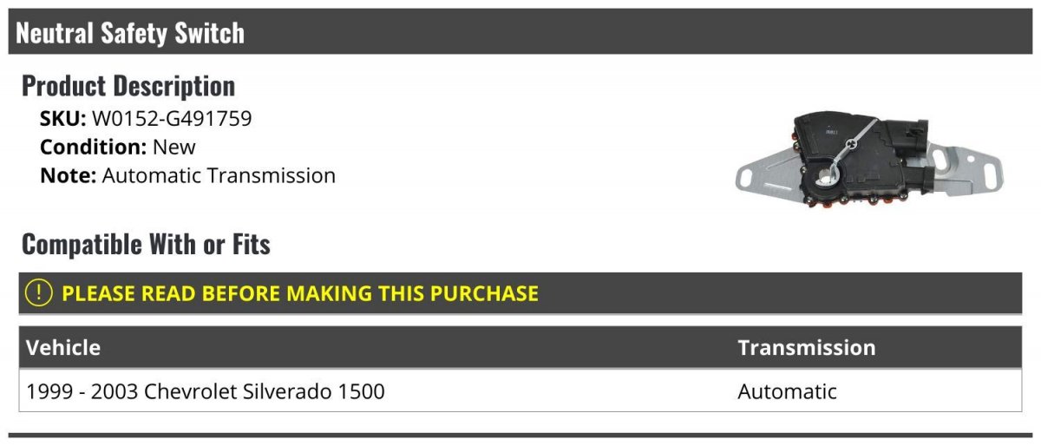
Task: Click the yellow exclamation warning icon
Action: click(x=39, y=293)
